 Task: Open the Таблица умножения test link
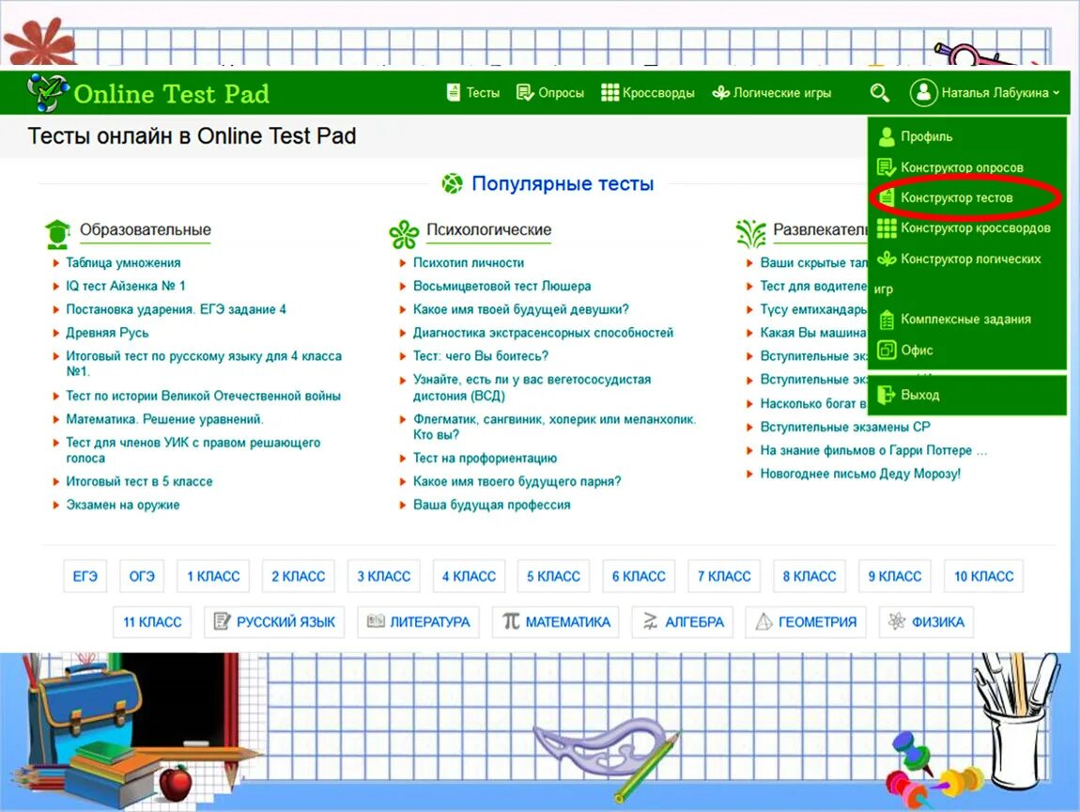click(123, 262)
